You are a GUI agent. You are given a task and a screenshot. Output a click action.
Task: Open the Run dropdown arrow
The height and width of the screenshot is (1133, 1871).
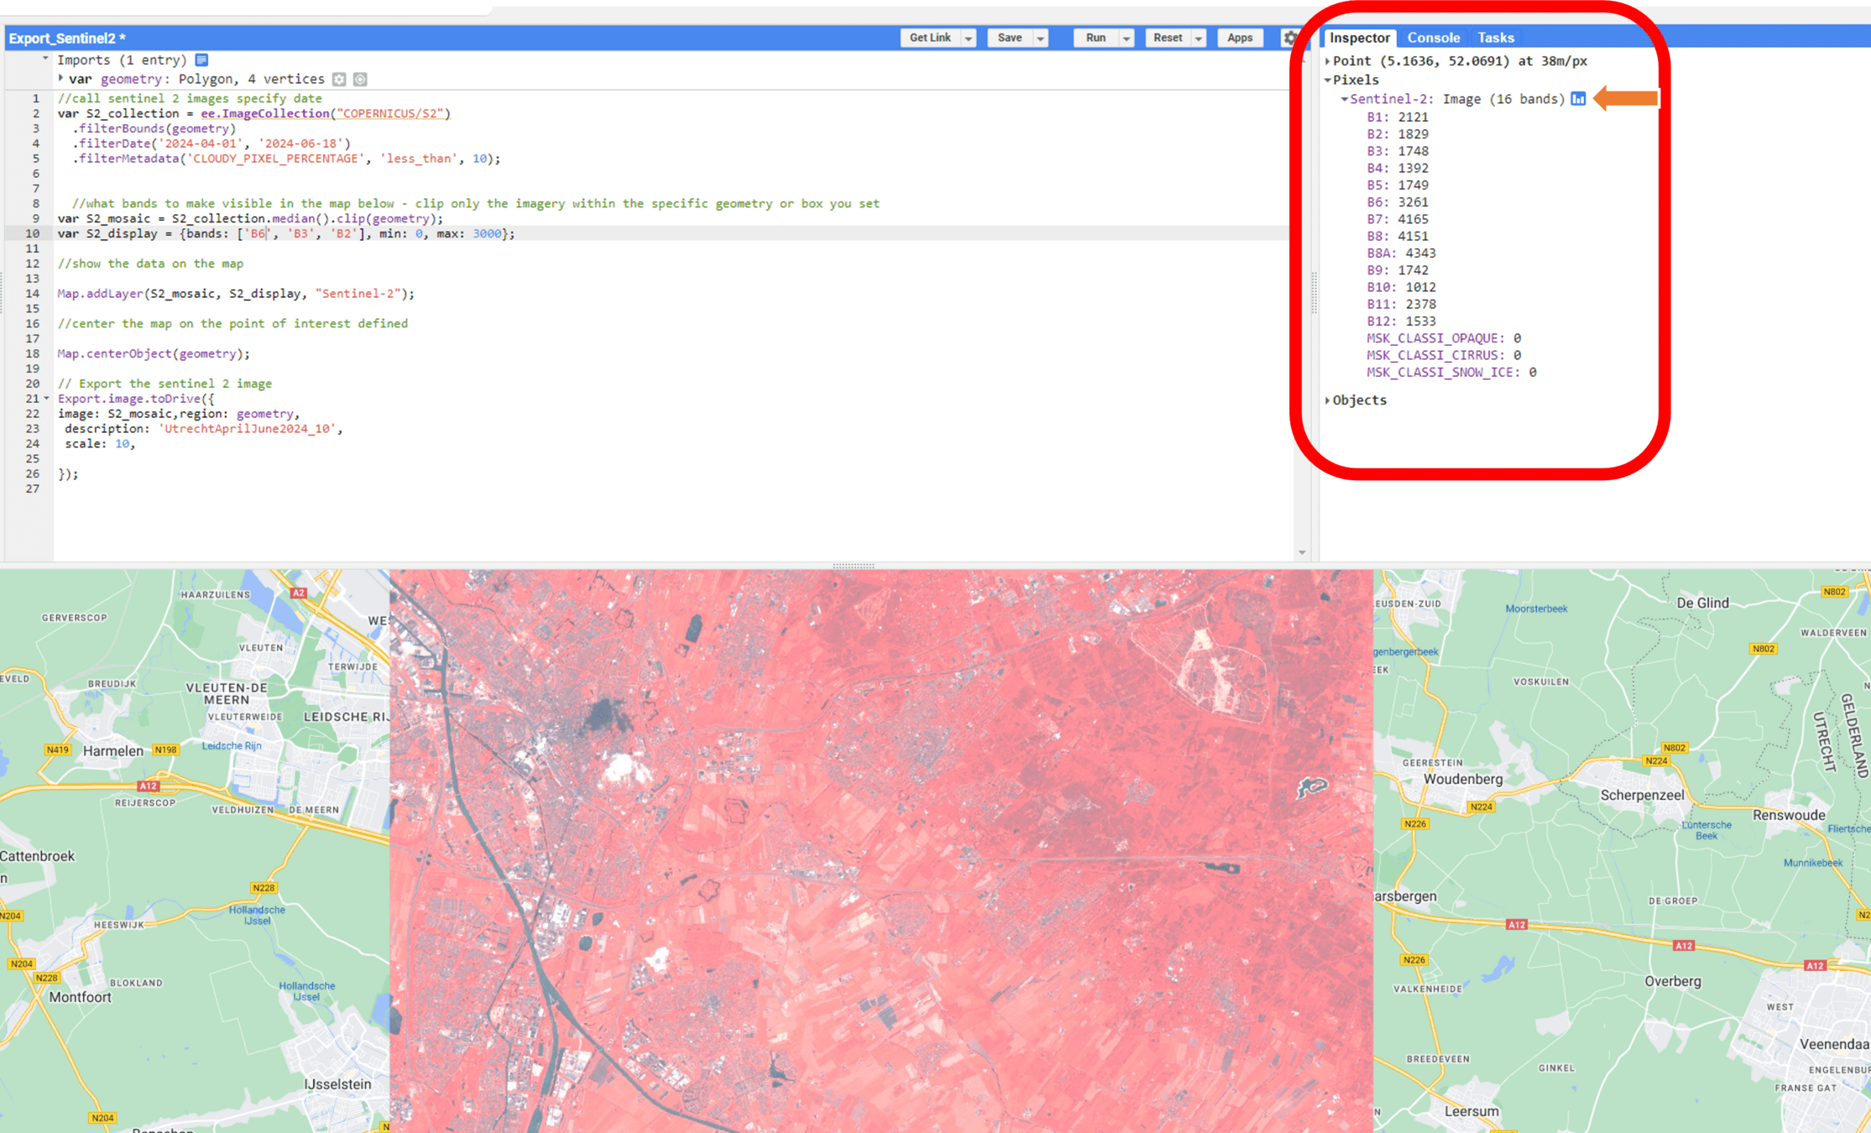coord(1126,38)
